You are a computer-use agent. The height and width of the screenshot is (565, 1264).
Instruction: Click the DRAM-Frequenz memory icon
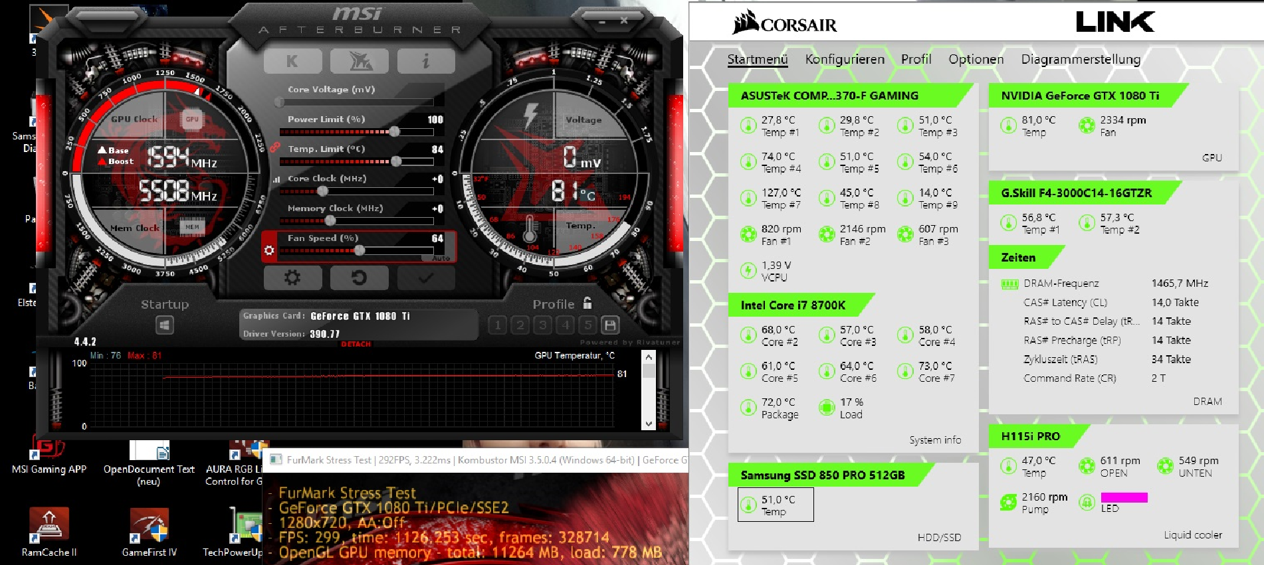coord(1009,284)
